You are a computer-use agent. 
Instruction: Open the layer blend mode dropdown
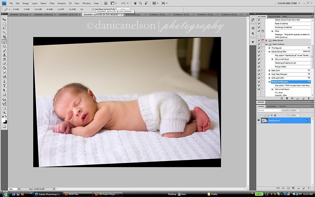coord(269,110)
